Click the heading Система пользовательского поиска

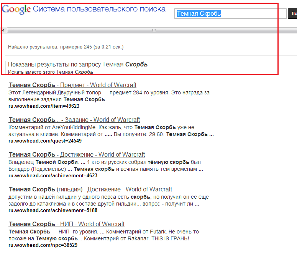coord(99,9)
